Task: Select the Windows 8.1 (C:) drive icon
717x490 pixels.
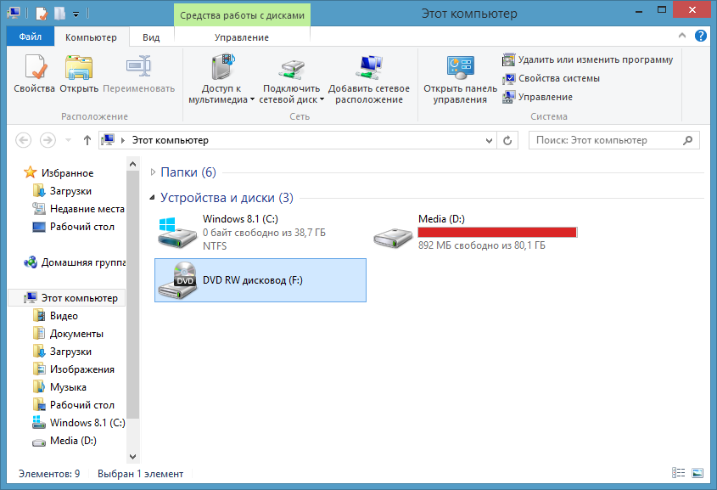Action: coord(176,233)
